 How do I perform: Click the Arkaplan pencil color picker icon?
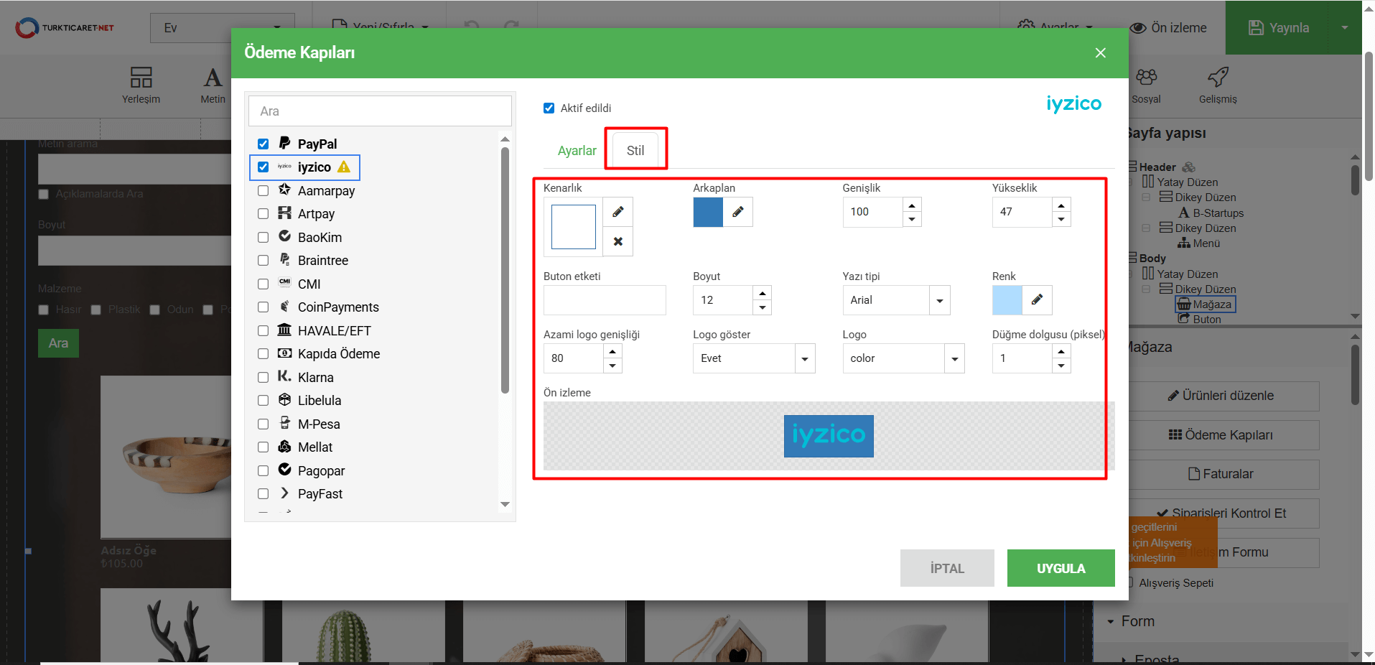click(737, 212)
